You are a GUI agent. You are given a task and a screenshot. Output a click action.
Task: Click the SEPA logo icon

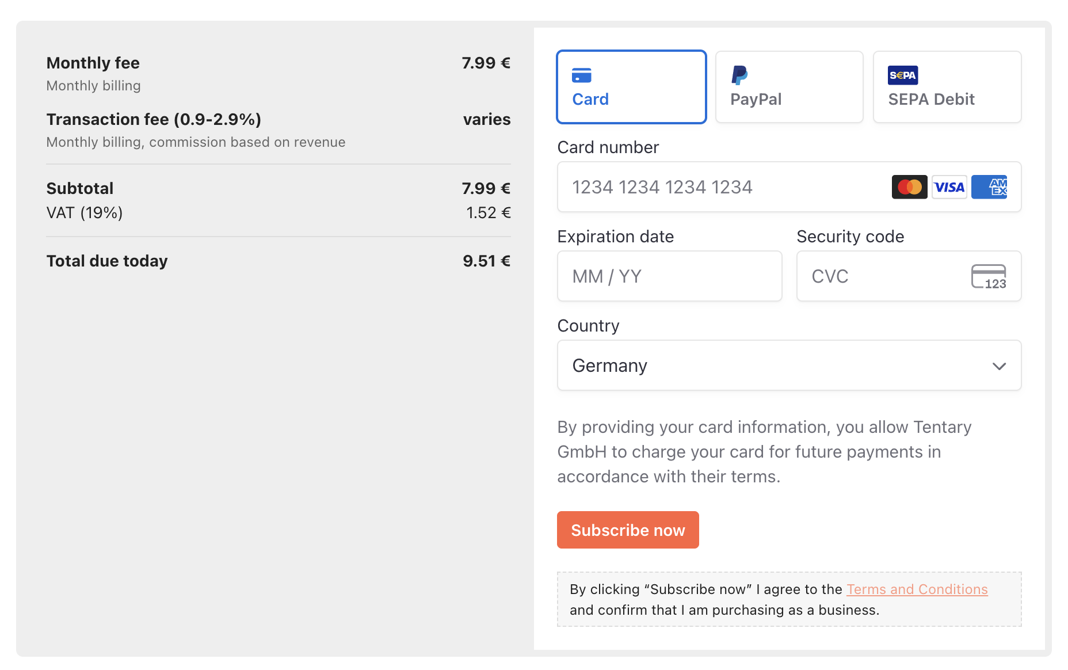pyautogui.click(x=903, y=75)
